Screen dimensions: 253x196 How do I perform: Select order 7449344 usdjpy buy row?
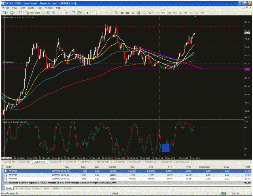point(128,179)
